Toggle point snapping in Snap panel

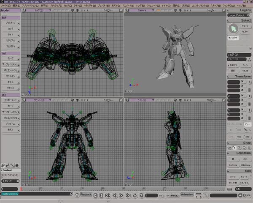[x=234, y=148]
